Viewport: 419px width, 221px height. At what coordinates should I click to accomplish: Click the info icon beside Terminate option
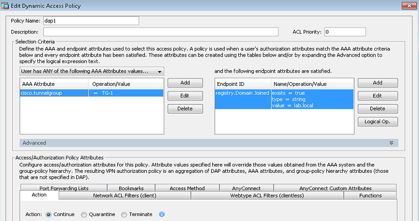click(x=162, y=215)
